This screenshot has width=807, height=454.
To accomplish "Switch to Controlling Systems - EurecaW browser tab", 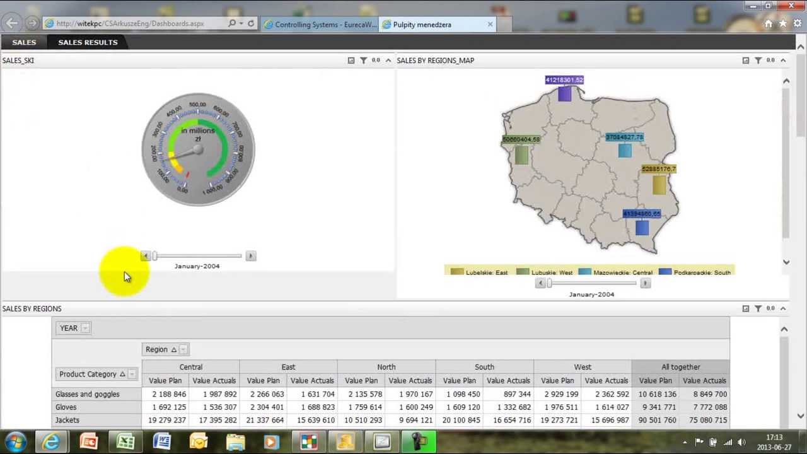I will (x=320, y=25).
